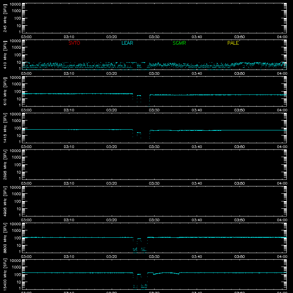Click the 100 tick on the 610 MHz axis
This screenshot has width=293, height=293.
click(18, 92)
